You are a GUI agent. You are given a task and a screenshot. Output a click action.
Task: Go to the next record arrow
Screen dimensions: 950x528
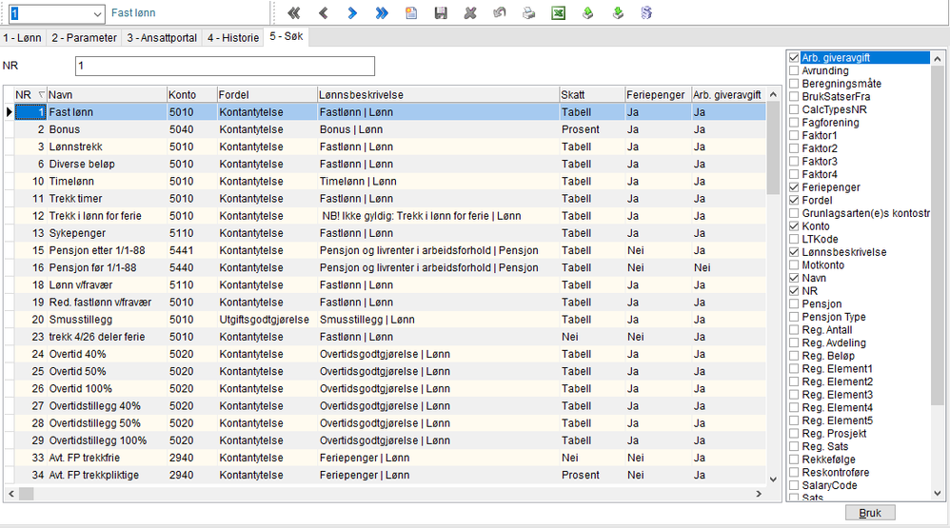point(352,13)
